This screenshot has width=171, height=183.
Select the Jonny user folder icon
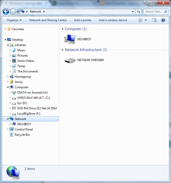click(12, 82)
